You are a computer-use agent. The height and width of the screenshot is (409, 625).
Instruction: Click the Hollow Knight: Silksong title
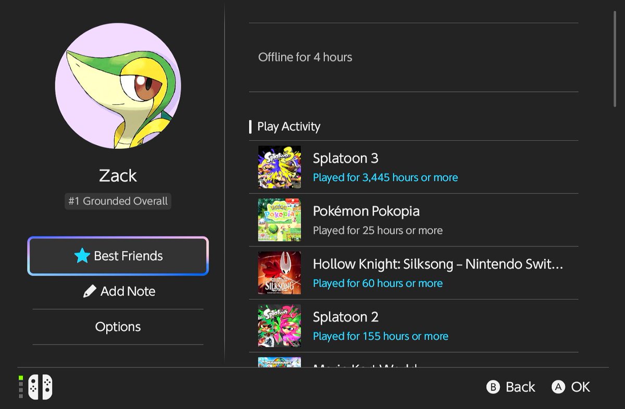[438, 264]
